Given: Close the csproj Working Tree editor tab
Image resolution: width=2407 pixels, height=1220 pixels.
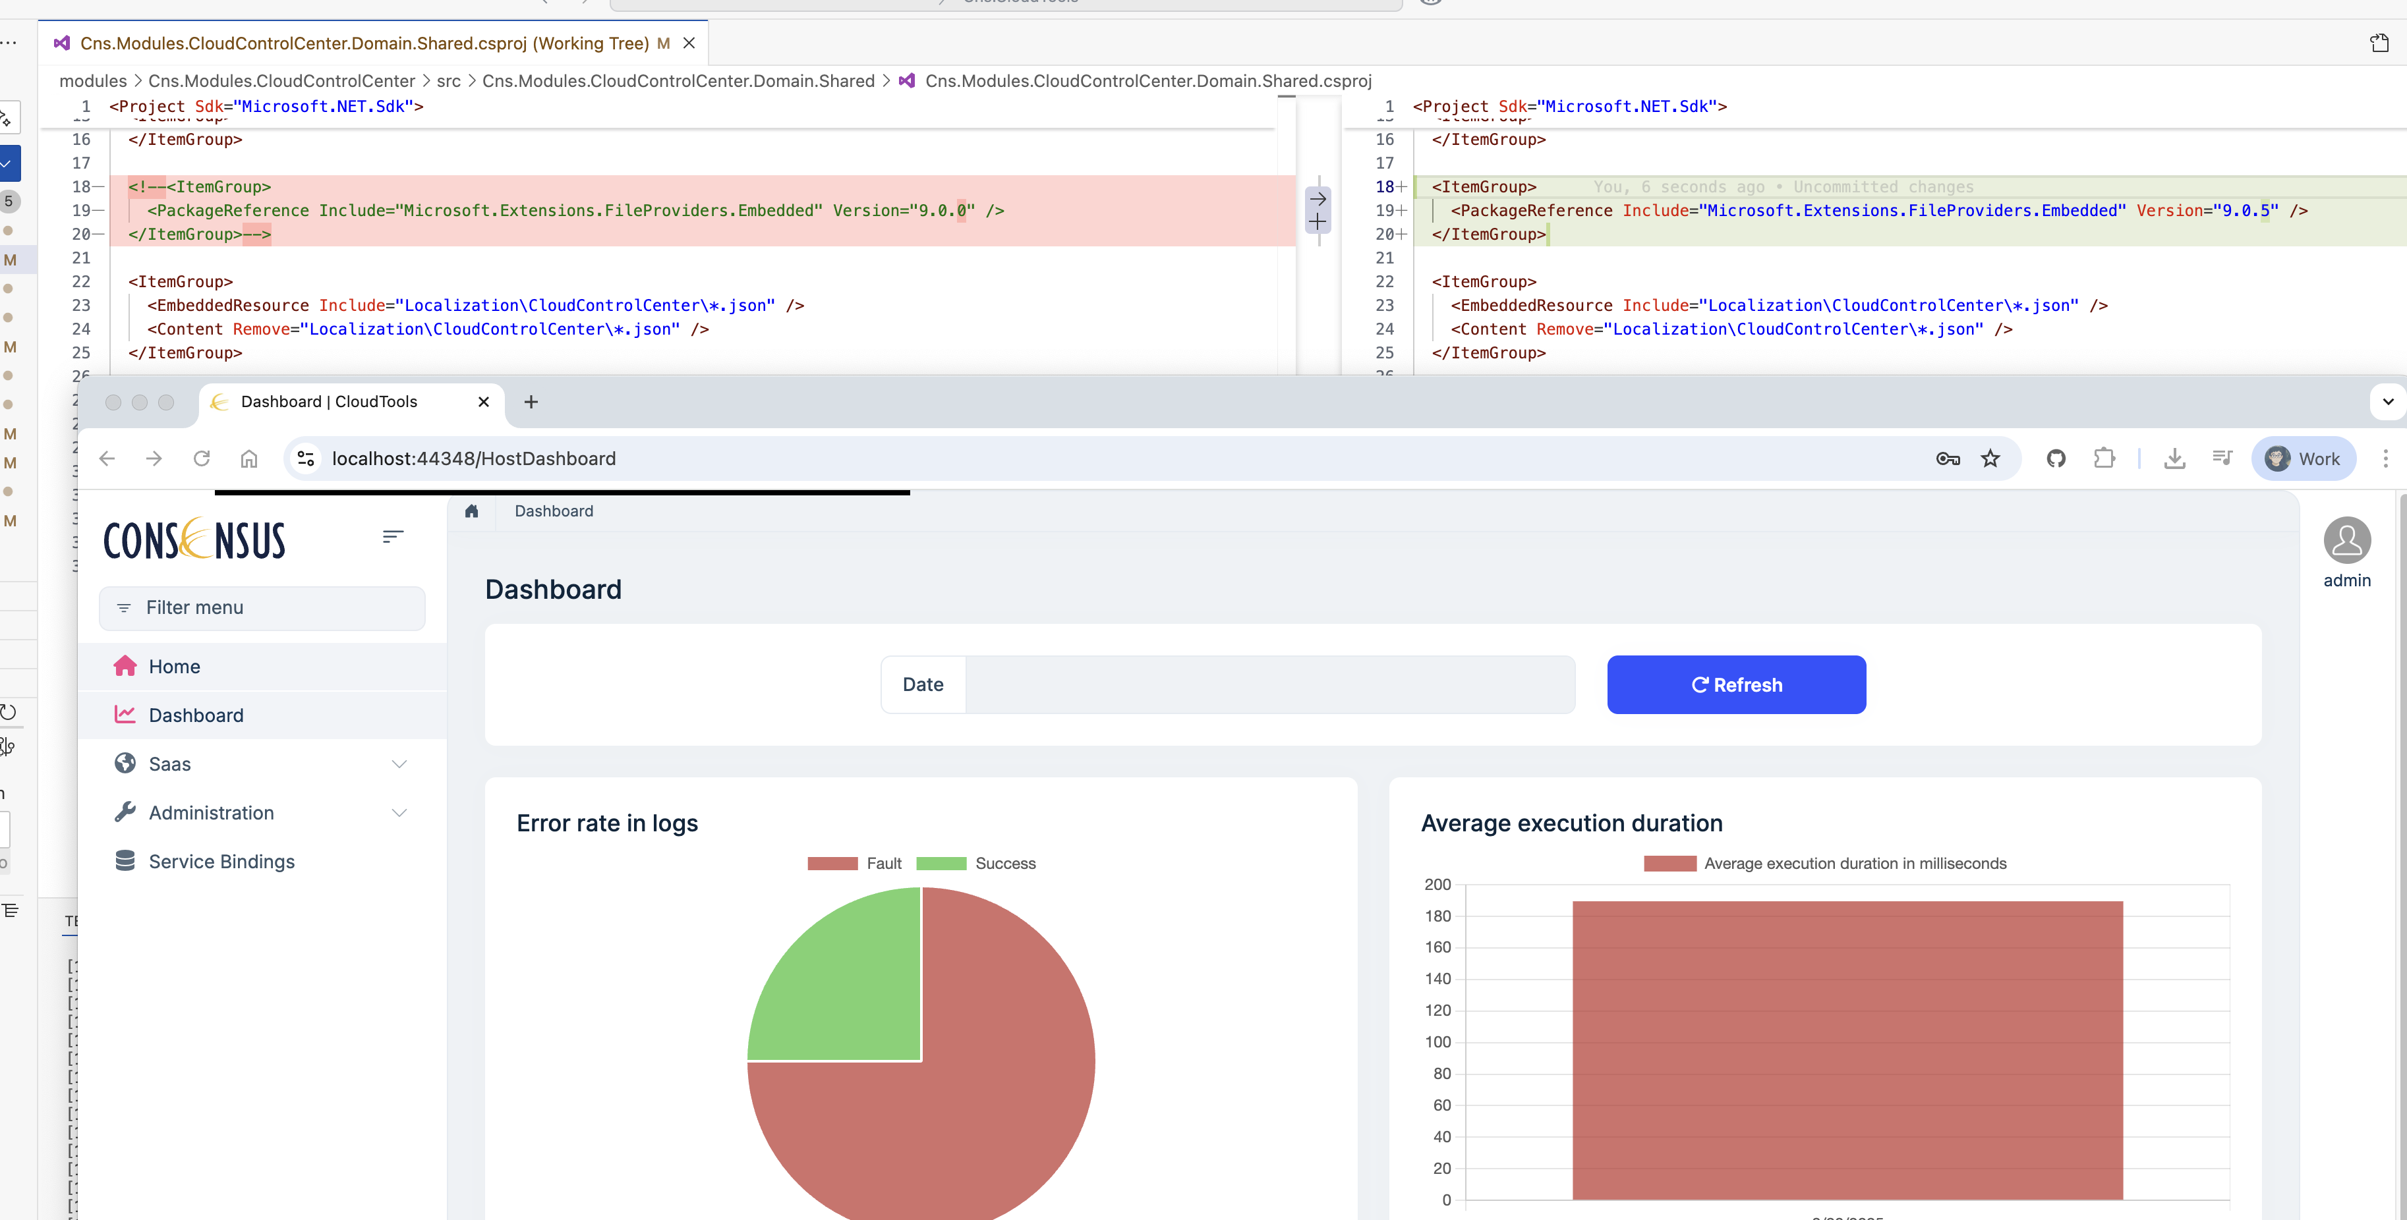Looking at the screenshot, I should click(689, 43).
